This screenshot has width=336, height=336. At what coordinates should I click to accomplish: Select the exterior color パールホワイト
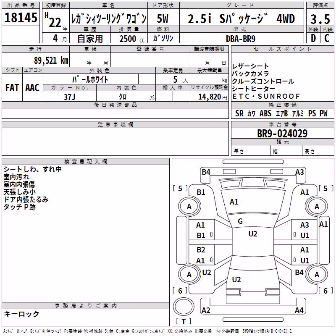coord(90,79)
